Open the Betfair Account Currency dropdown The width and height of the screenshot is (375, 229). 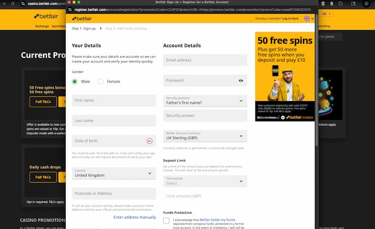(x=205, y=136)
